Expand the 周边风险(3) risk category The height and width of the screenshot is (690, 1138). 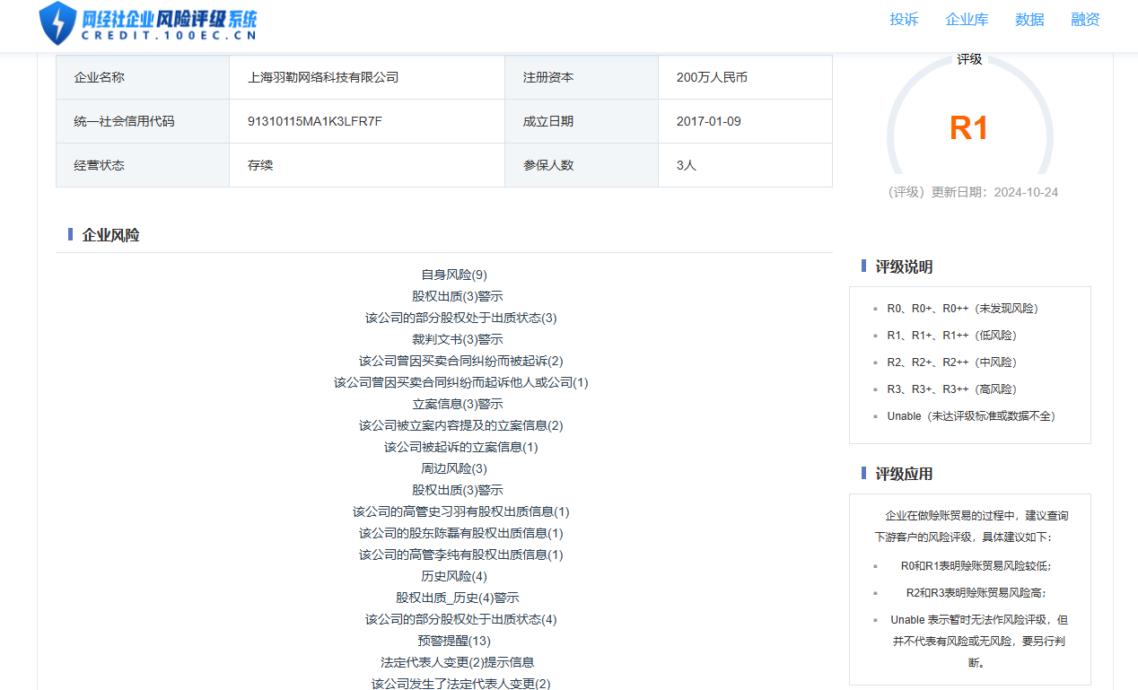click(x=454, y=468)
